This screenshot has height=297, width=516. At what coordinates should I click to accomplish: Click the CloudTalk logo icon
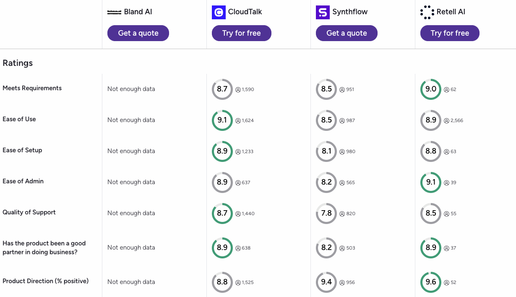point(219,12)
